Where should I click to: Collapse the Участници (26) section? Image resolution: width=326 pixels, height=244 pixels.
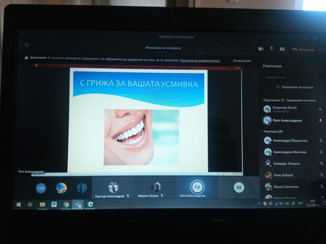click(x=261, y=131)
